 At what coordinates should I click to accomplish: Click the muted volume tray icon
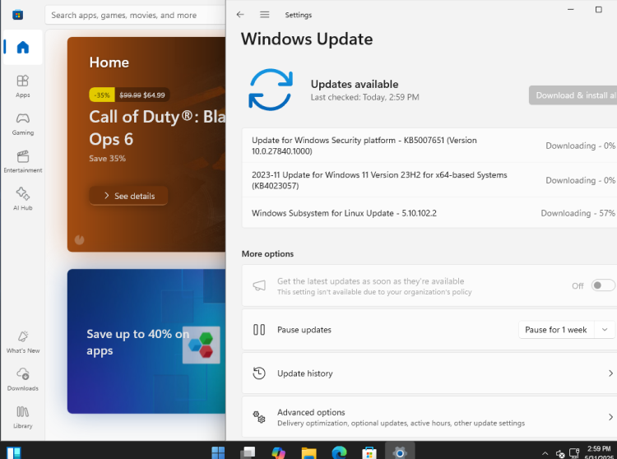(560, 454)
